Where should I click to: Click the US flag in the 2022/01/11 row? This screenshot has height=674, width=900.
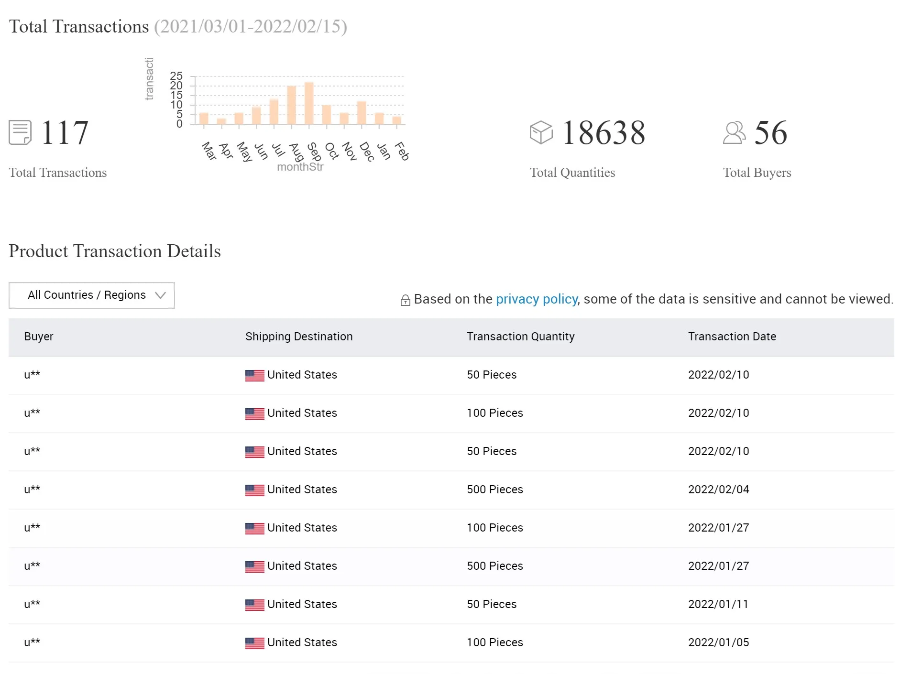[254, 605]
